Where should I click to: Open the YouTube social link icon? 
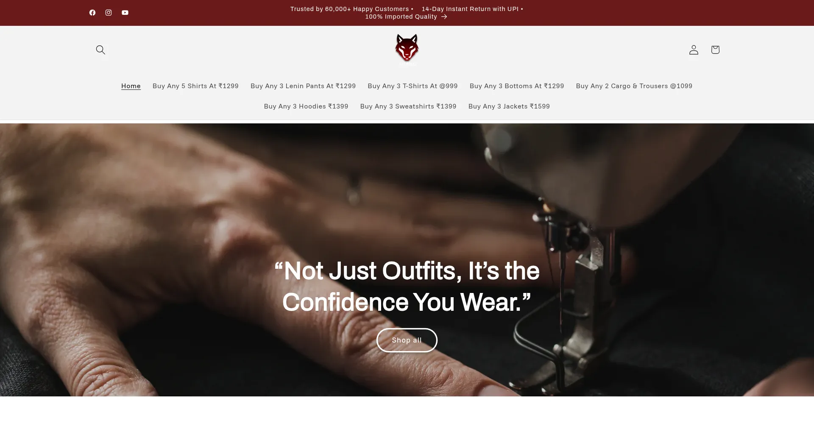coord(125,13)
